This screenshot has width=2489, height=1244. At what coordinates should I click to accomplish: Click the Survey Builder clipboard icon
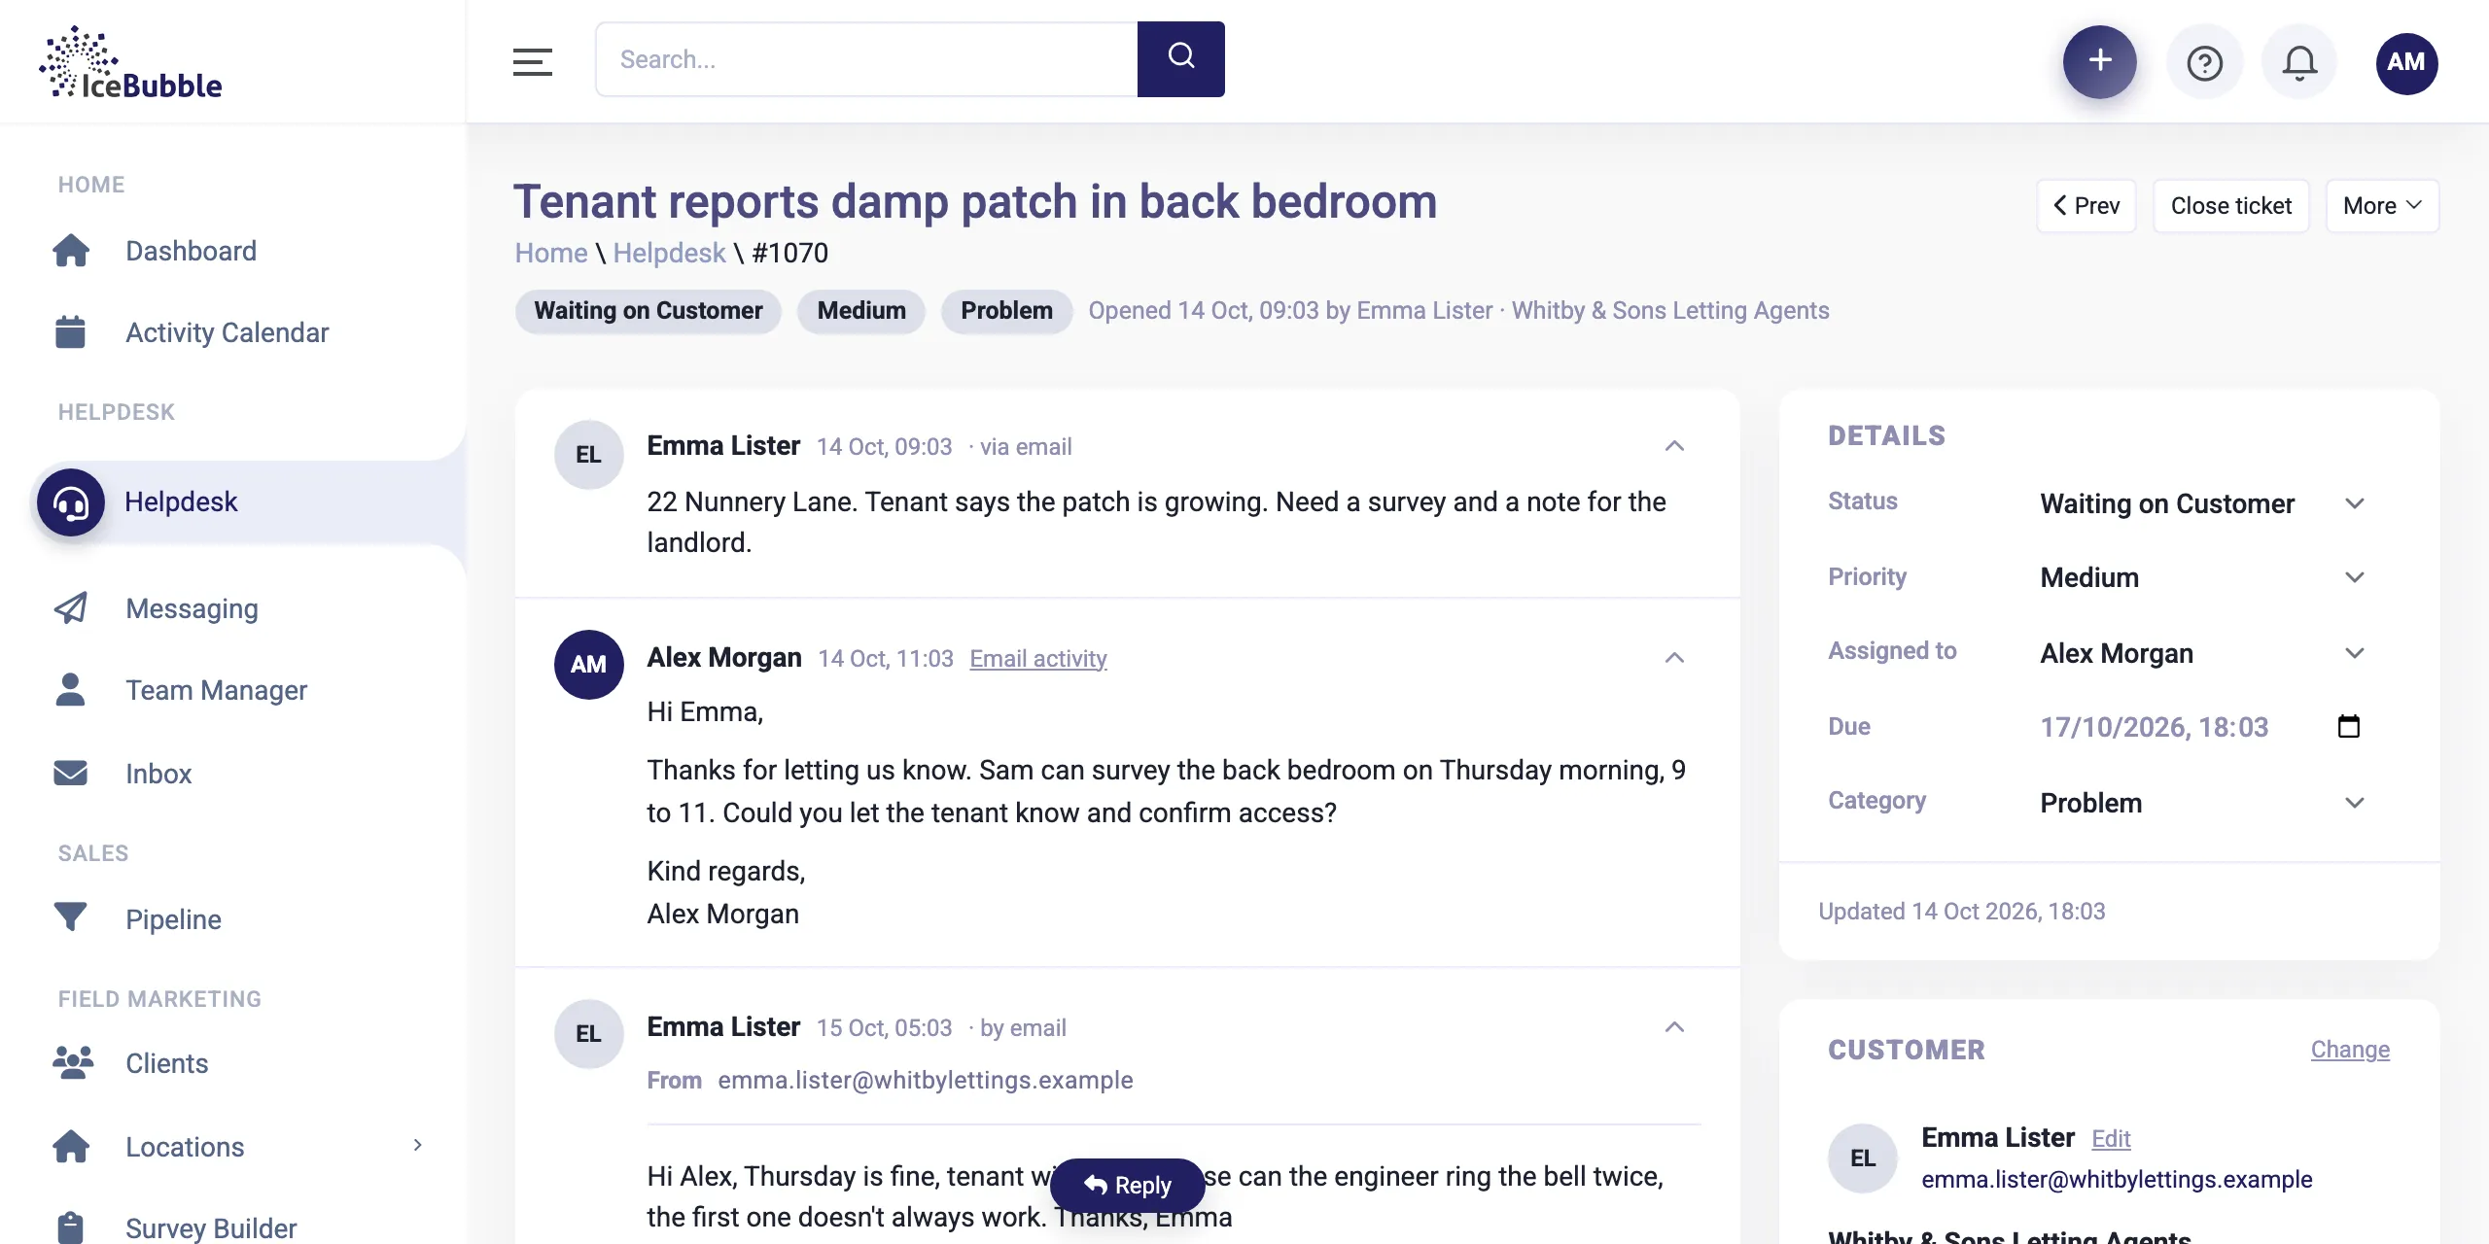point(70,1228)
